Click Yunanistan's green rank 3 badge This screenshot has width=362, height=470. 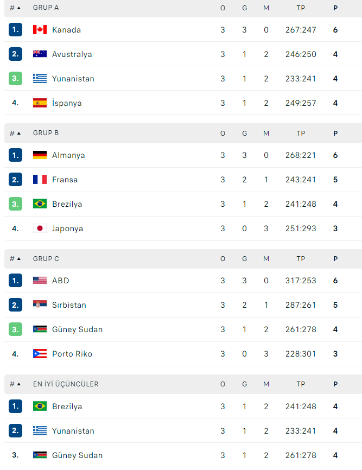point(16,79)
